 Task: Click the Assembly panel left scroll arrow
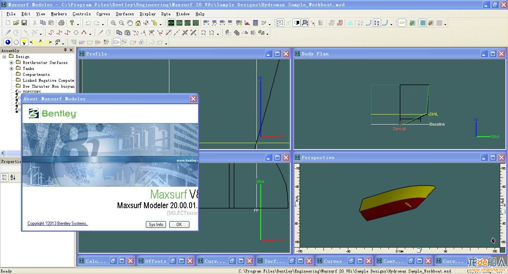point(3,153)
